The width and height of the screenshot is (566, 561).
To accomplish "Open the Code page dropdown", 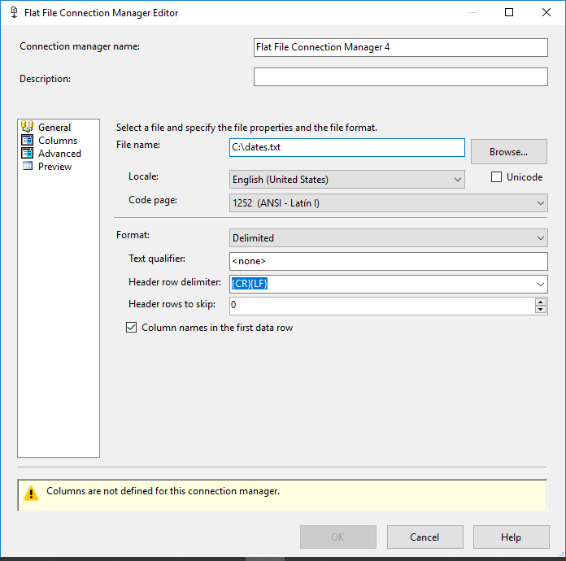I will coord(541,202).
